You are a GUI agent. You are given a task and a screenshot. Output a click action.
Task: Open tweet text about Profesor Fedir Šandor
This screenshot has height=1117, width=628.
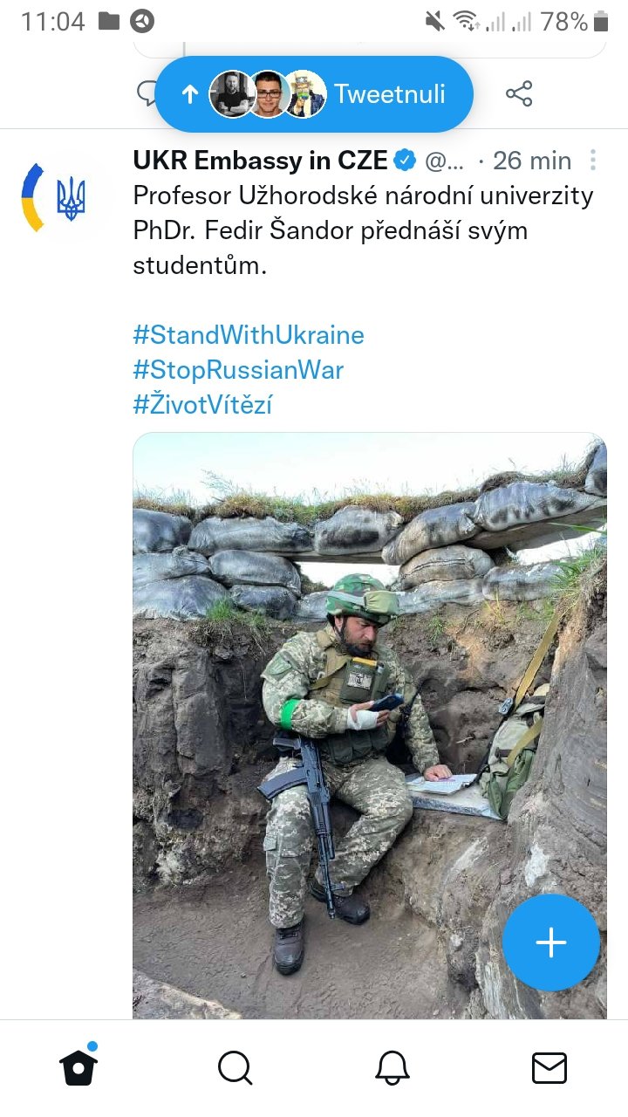coord(362,230)
